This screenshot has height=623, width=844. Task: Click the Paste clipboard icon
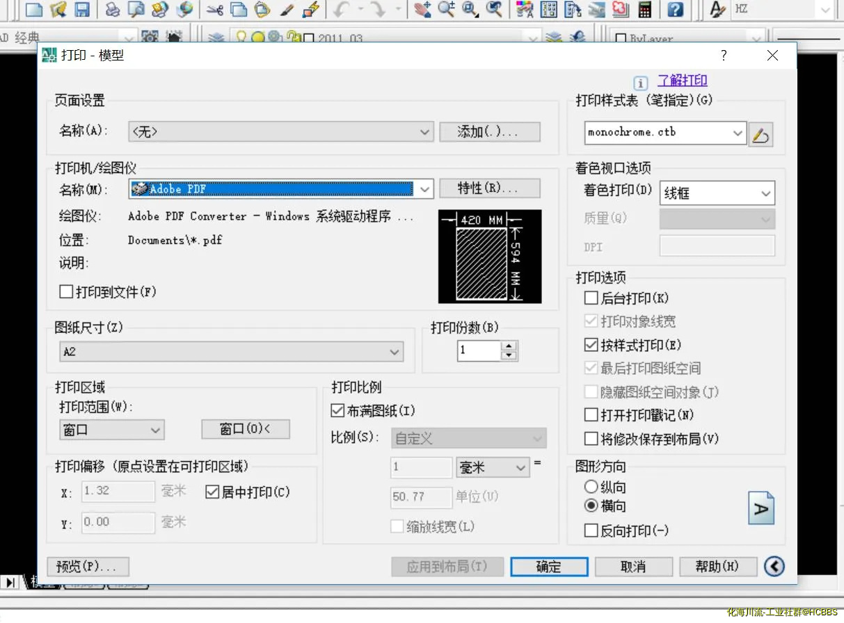262,10
